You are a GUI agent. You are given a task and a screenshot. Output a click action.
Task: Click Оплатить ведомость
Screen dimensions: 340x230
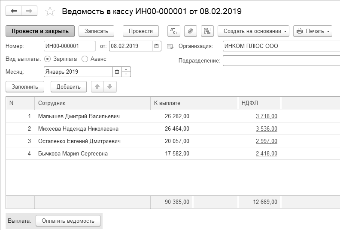click(x=68, y=221)
